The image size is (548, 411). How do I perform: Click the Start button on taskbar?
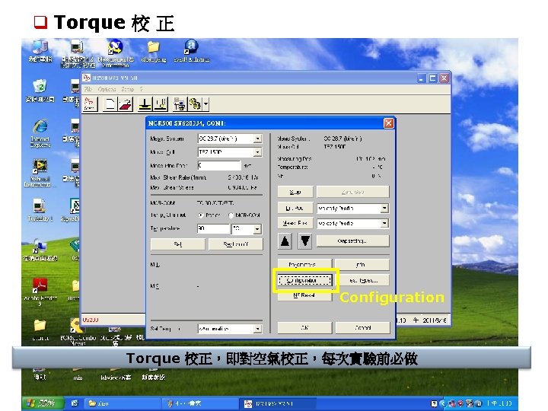tap(43, 403)
